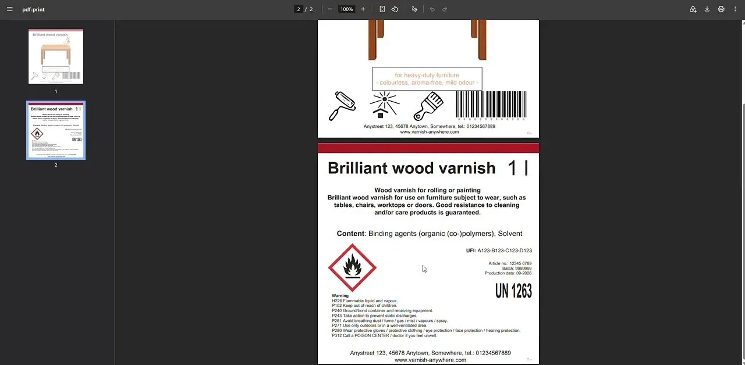
Task: Select page 1 thumbnail
Action: tap(56, 56)
